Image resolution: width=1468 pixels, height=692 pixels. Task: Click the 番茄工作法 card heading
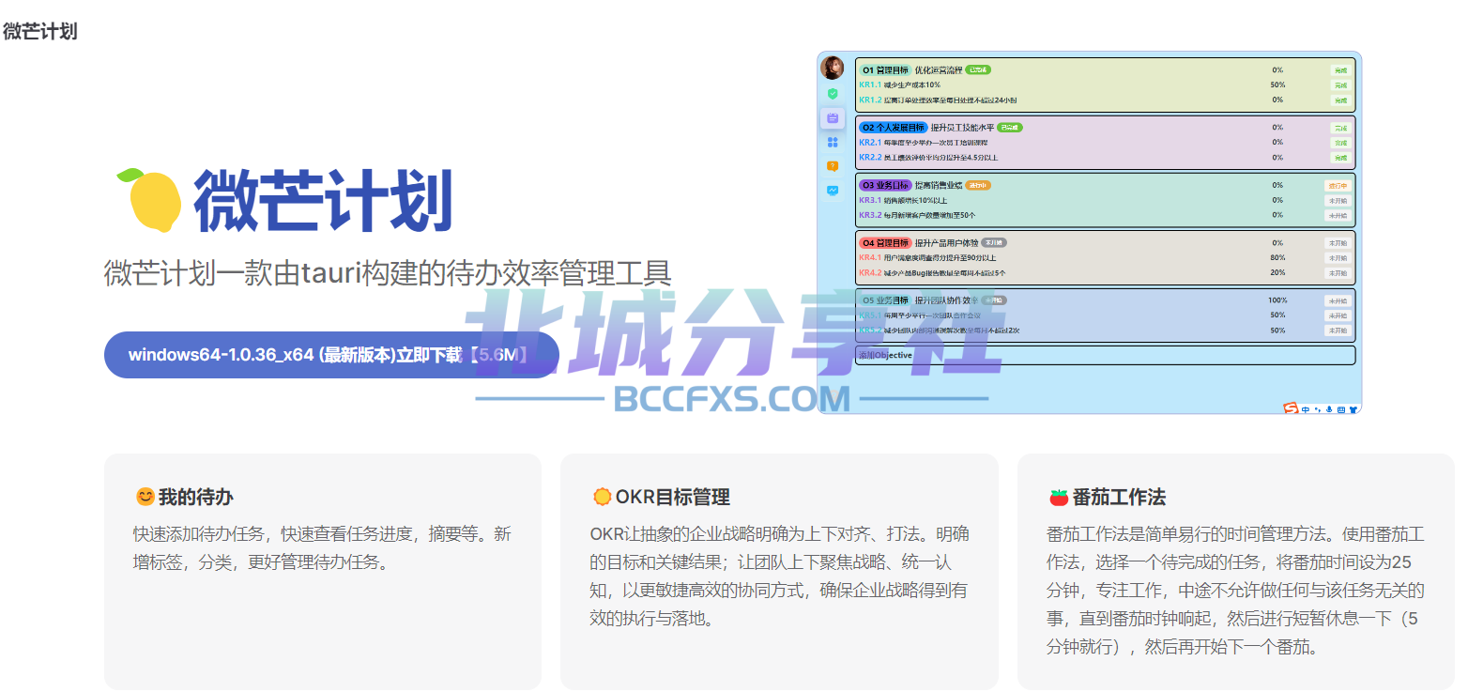pyautogui.click(x=1119, y=497)
